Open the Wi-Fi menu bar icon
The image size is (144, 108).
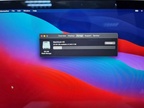coord(142,11)
